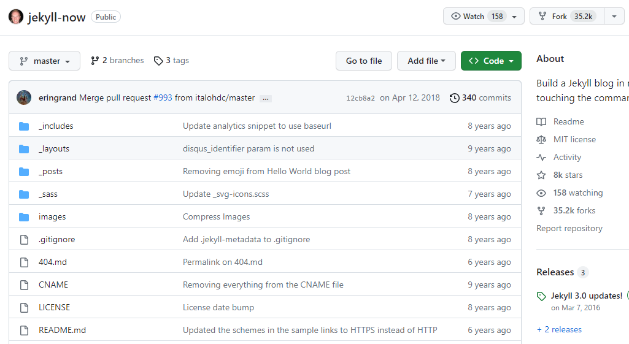629x344 pixels.
Task: Expand the Watch dropdown caret
Action: point(514,17)
